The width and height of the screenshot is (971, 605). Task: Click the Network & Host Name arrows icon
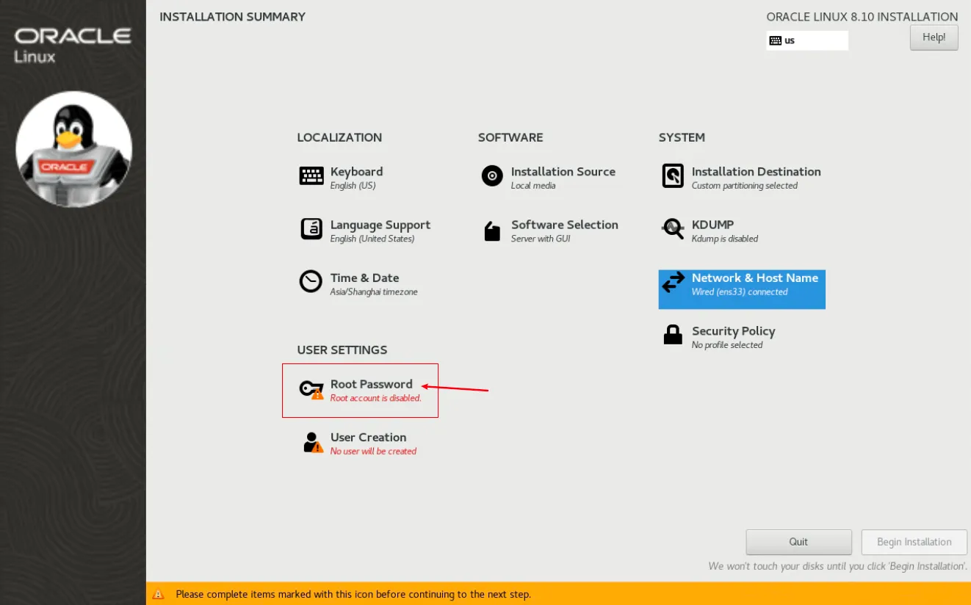click(x=673, y=283)
